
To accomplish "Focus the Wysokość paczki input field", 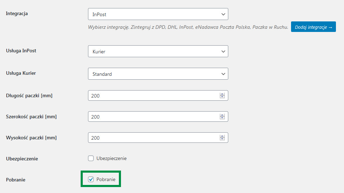I will [158, 138].
